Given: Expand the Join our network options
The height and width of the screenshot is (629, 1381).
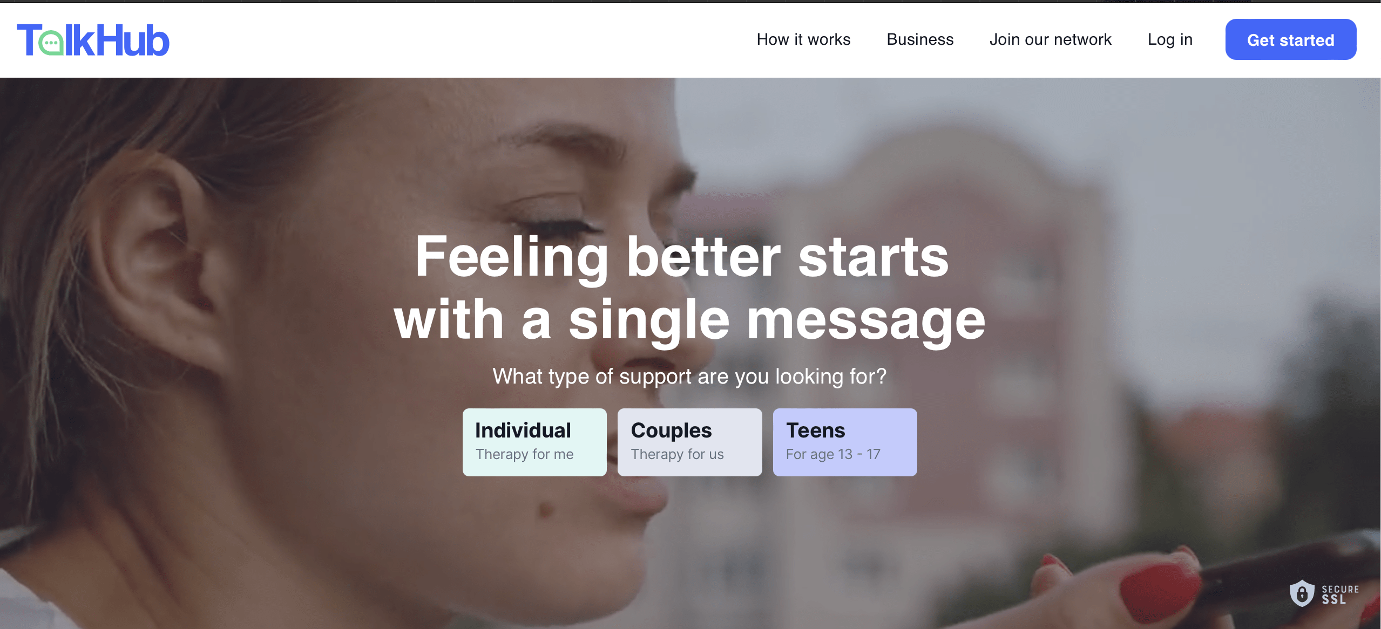Looking at the screenshot, I should click(x=1051, y=39).
